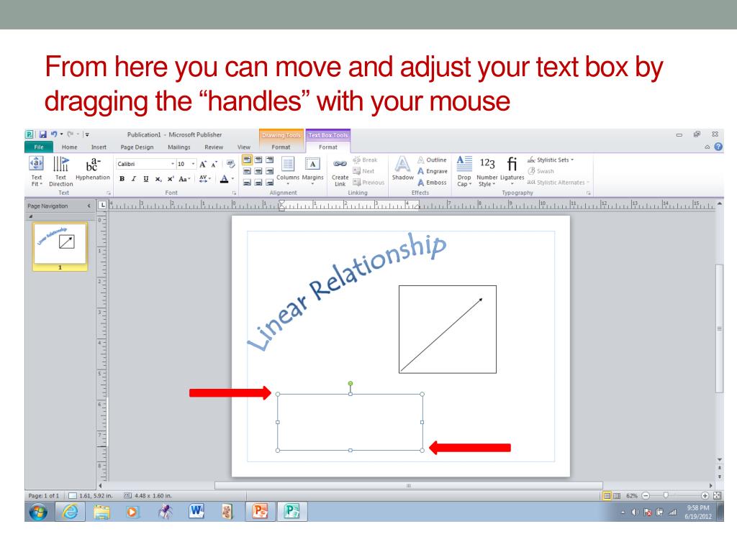Screen dimensions: 737x552
Task: Open the Ligatures menu
Action: coord(512,170)
